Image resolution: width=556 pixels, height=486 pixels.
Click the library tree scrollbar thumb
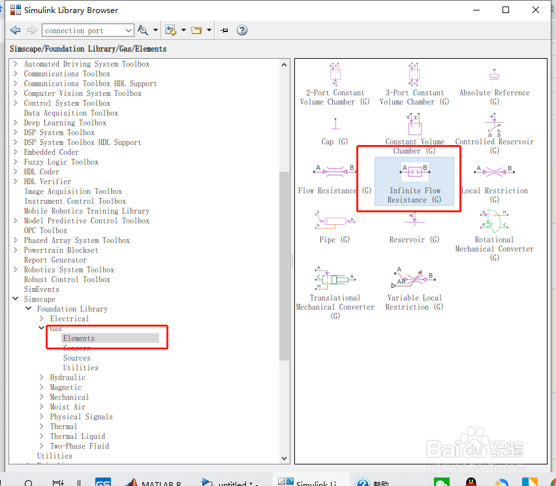point(284,267)
